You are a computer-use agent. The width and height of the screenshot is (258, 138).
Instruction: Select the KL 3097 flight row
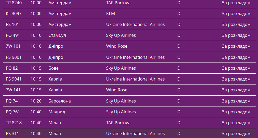coord(14,14)
